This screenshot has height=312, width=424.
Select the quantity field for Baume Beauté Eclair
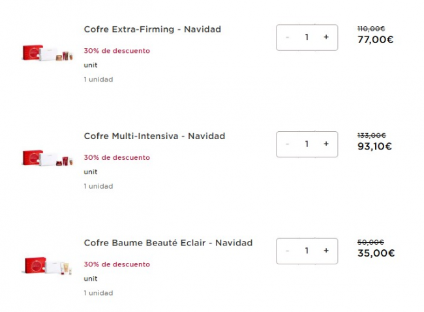click(307, 251)
